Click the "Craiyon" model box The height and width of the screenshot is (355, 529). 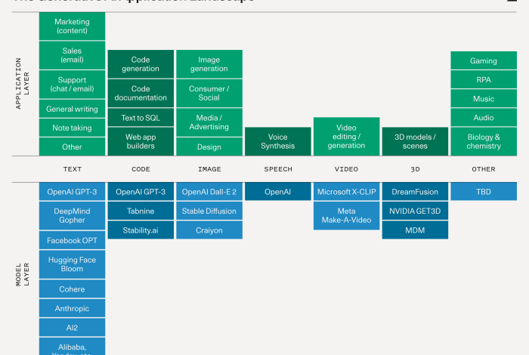[x=209, y=230]
